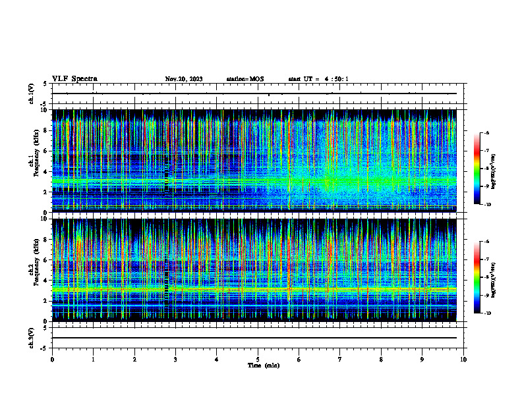Click time-axis tick label "4"

coord(217,360)
